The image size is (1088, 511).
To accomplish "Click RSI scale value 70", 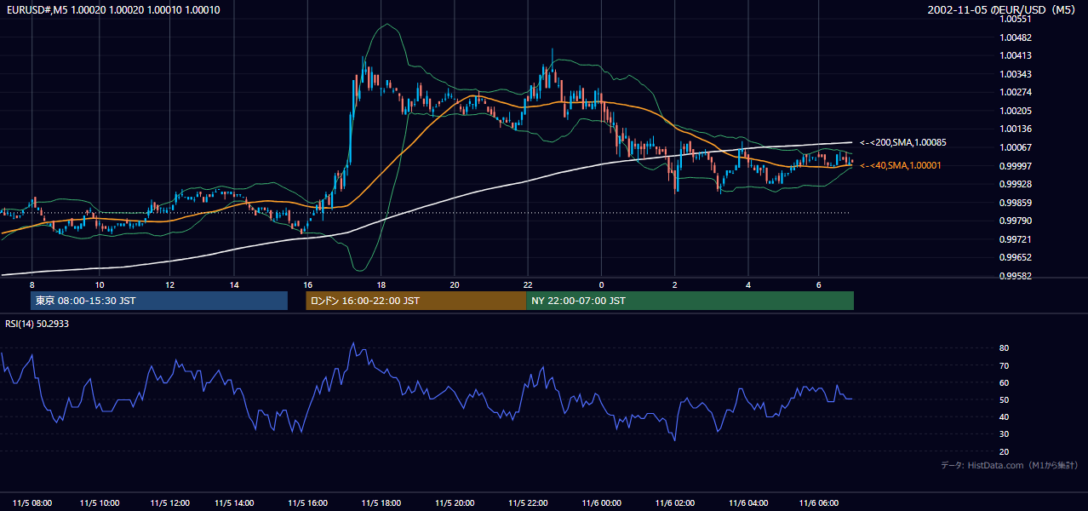I will 1005,365.
